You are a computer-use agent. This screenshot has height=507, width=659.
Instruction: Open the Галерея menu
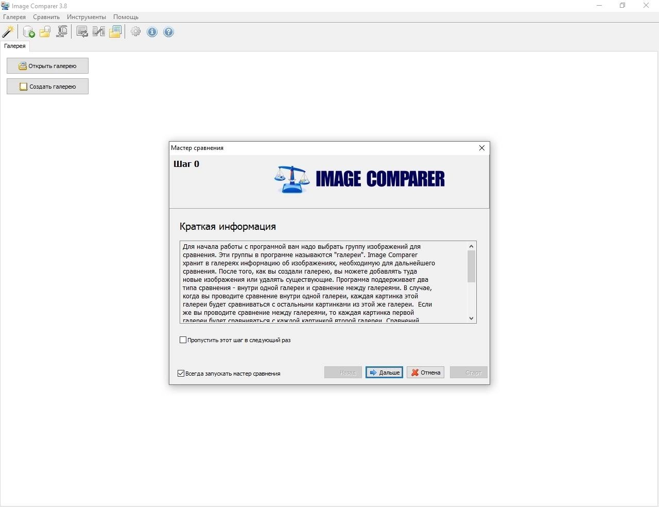tap(14, 17)
